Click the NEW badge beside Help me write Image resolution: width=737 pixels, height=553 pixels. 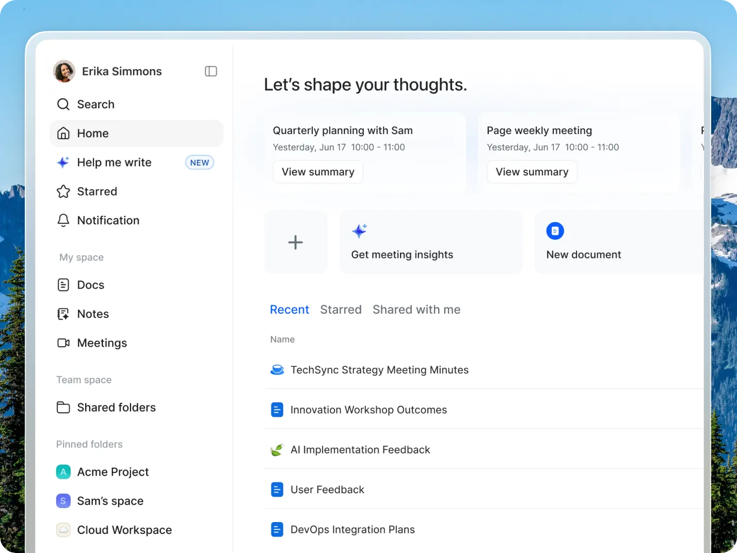tap(200, 162)
